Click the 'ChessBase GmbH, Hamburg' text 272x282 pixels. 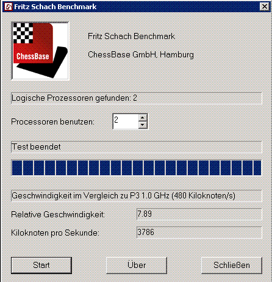tap(141, 55)
